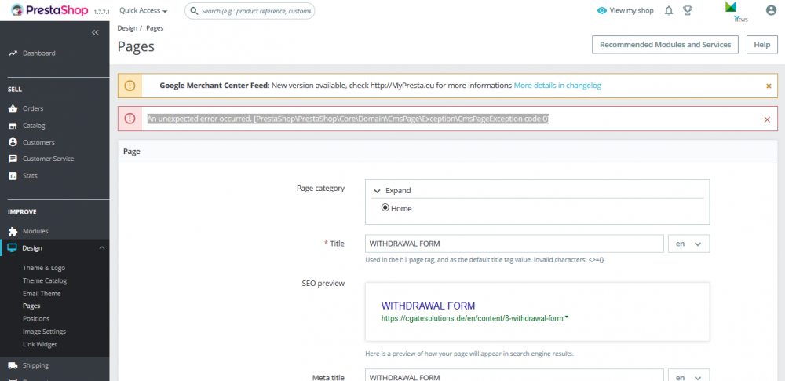Viewport: 785px width, 381px height.
Task: Open the SEO preview URL dropdown arrow
Action: pos(566,317)
